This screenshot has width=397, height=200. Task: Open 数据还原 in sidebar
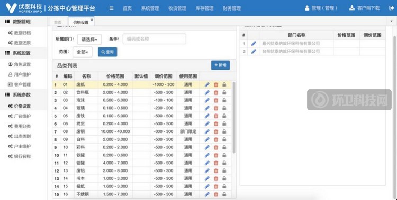point(20,43)
